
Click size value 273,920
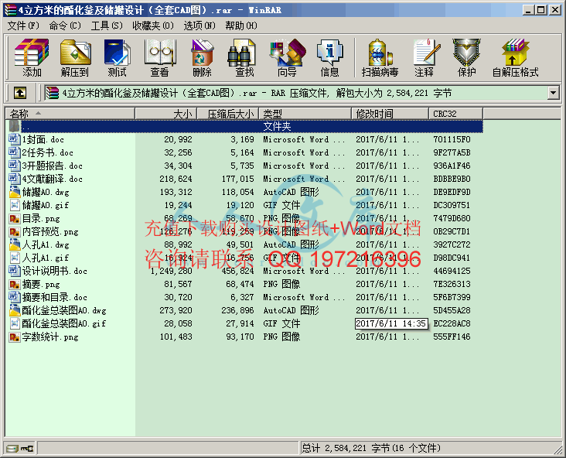pyautogui.click(x=176, y=310)
